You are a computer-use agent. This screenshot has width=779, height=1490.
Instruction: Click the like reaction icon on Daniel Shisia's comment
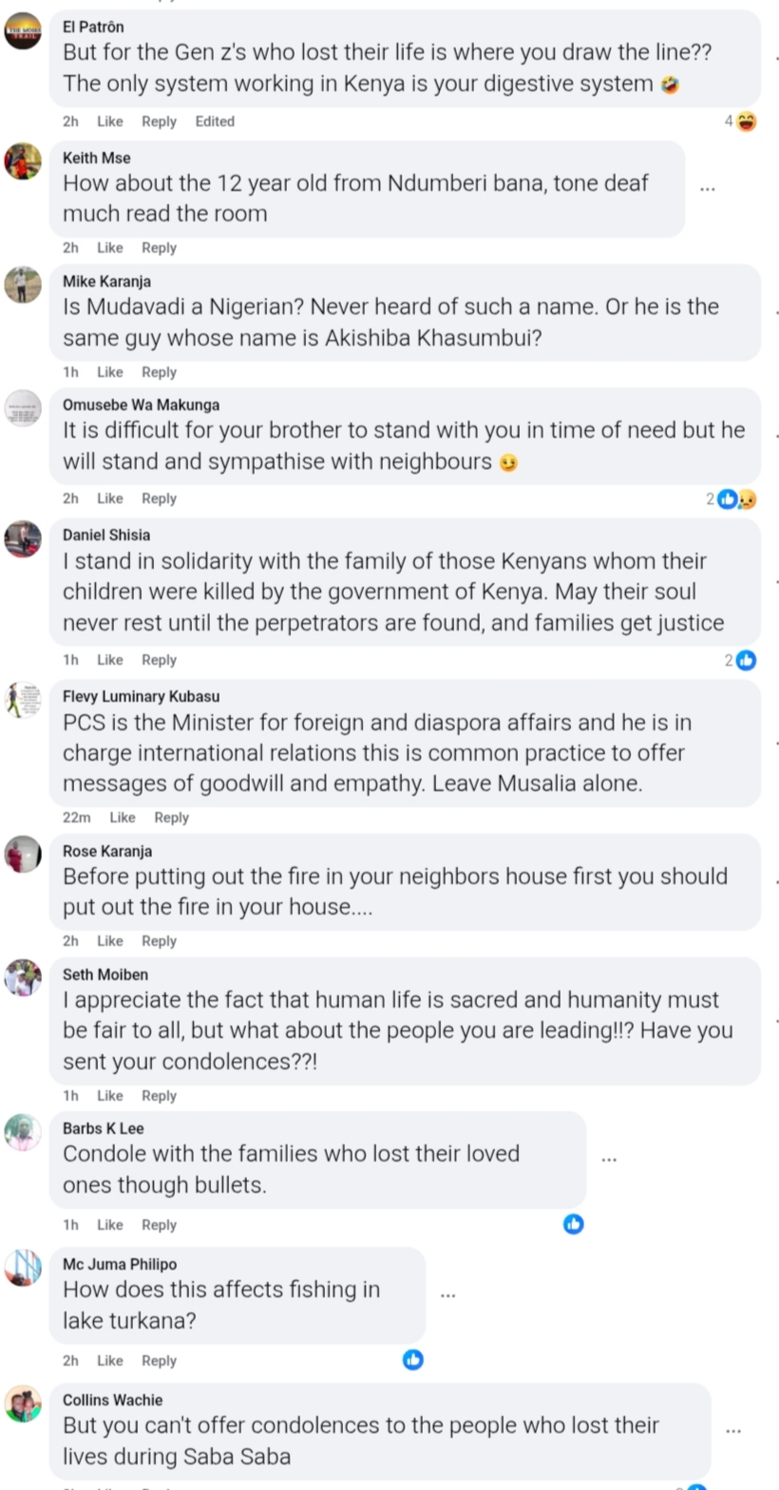(746, 660)
